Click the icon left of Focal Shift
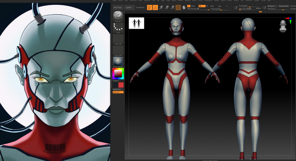The height and width of the screenshot is (161, 296). click(x=236, y=7)
